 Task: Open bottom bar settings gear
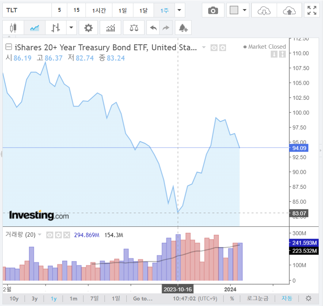pos(308,298)
